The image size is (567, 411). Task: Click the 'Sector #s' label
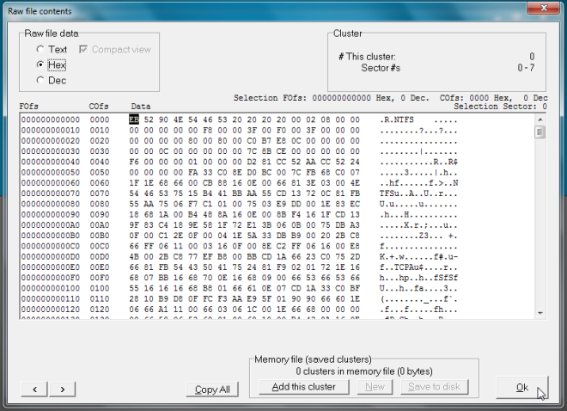click(381, 68)
